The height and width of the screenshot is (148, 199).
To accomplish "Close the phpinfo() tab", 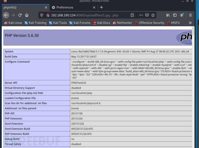I will [46, 7].
